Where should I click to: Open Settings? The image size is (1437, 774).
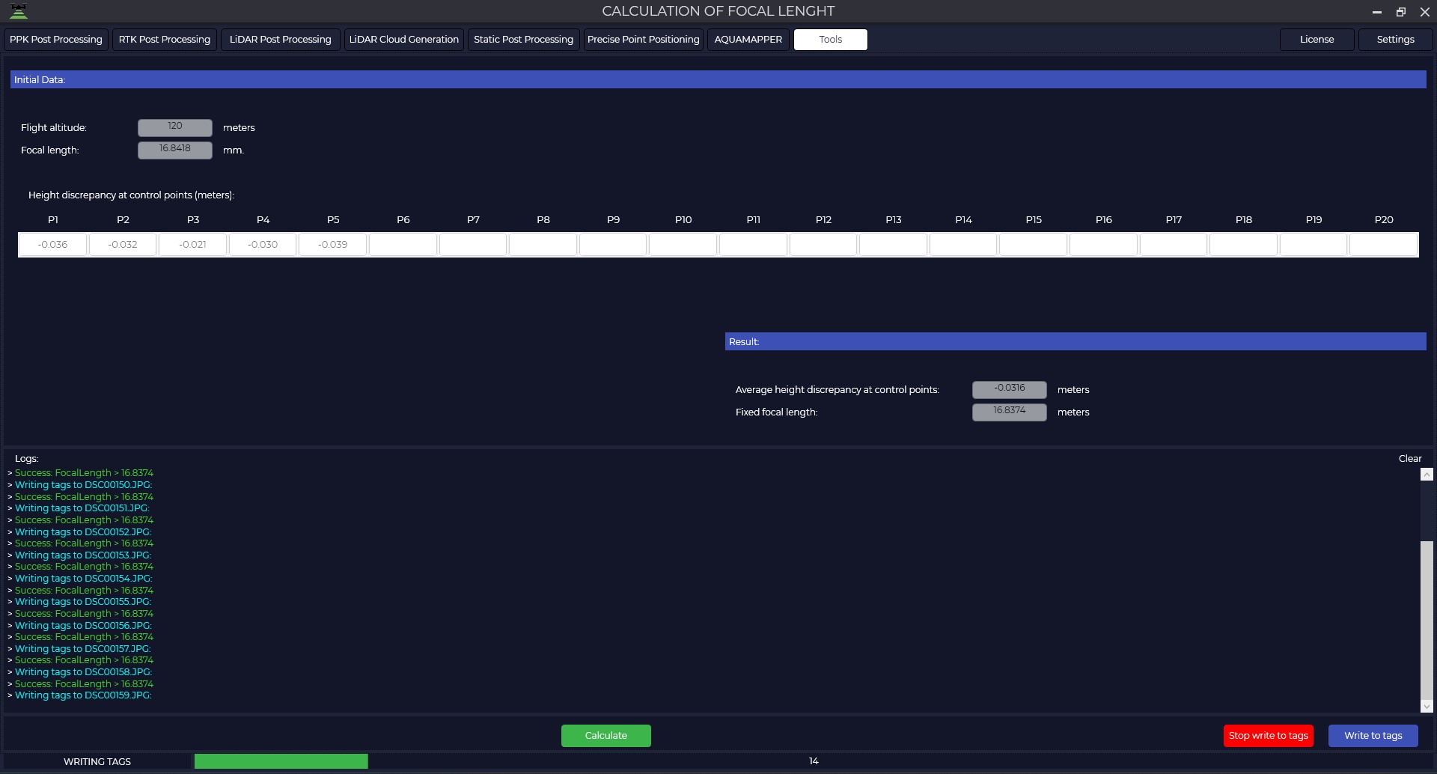[1396, 40]
